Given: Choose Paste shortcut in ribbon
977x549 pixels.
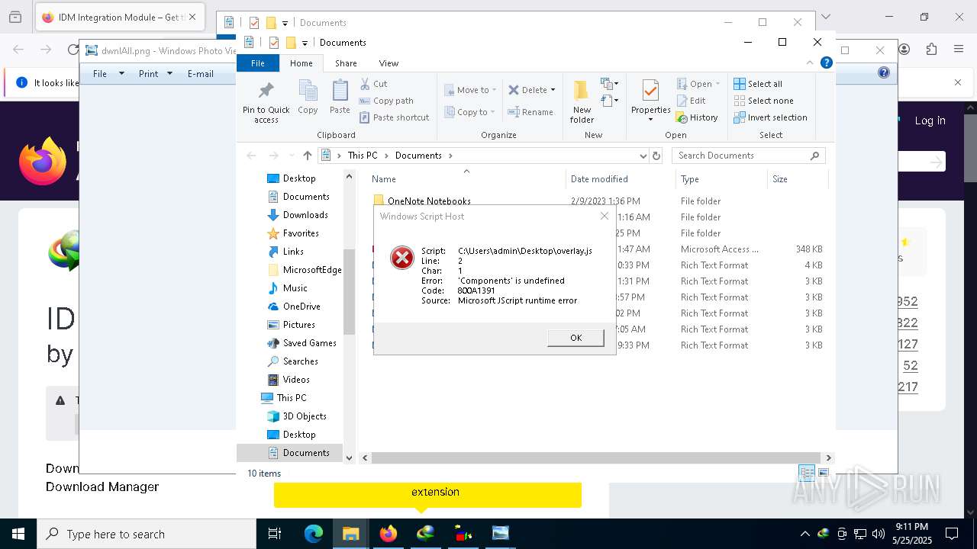Looking at the screenshot, I should (x=395, y=117).
